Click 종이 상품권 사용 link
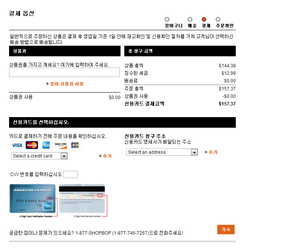This screenshot has width=283, height=252. pos(65,84)
